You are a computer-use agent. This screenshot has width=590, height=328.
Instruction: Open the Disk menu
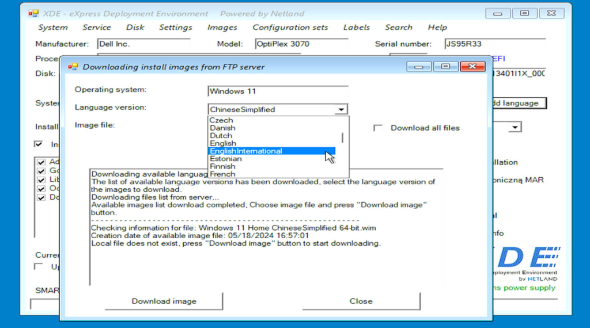135,28
